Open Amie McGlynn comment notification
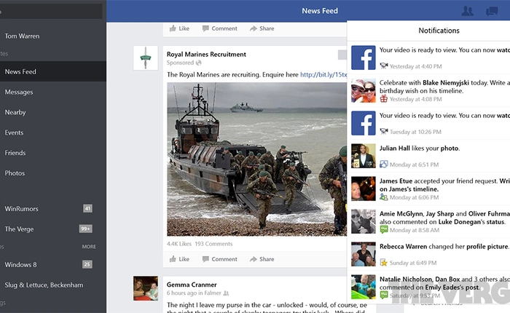The image size is (510, 313). [x=428, y=222]
